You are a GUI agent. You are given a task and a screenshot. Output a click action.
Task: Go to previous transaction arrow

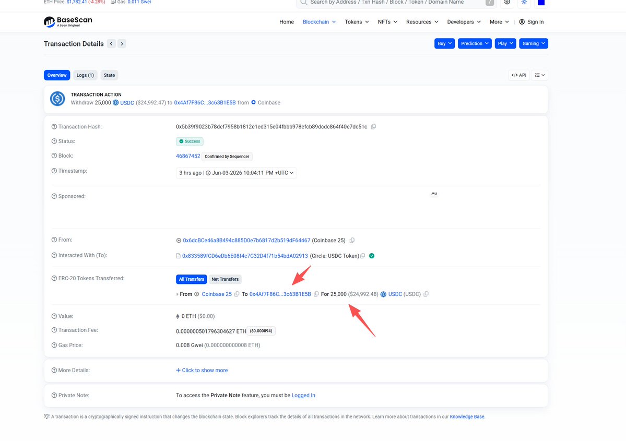pyautogui.click(x=111, y=43)
